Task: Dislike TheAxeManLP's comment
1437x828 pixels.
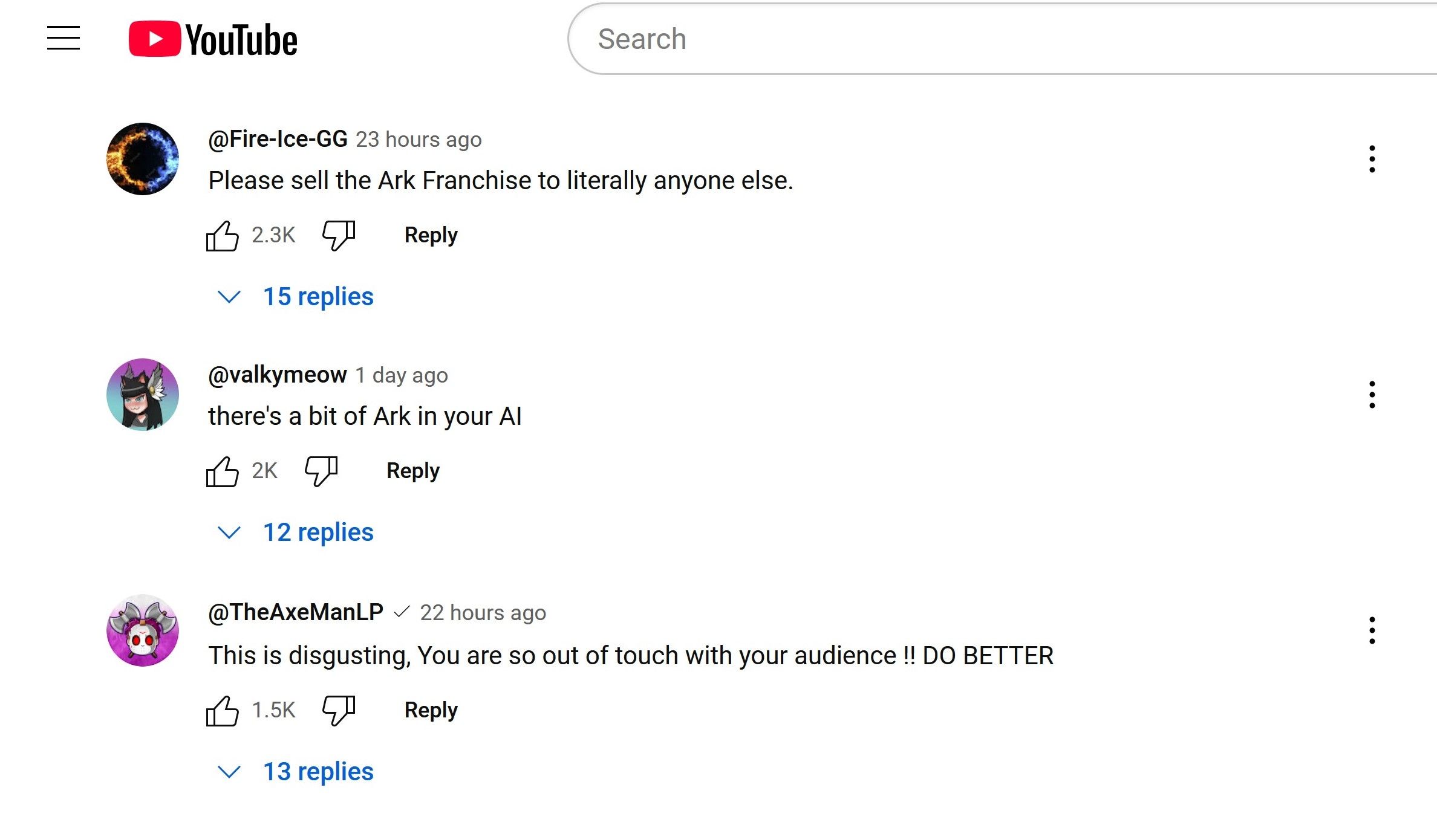Action: (338, 710)
